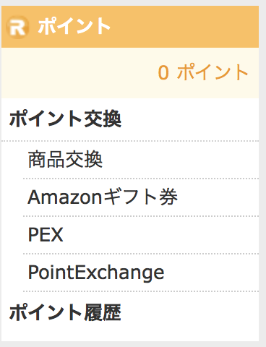Go to product exchange 商品交換 submenu
The image size is (266, 347).
tap(65, 159)
